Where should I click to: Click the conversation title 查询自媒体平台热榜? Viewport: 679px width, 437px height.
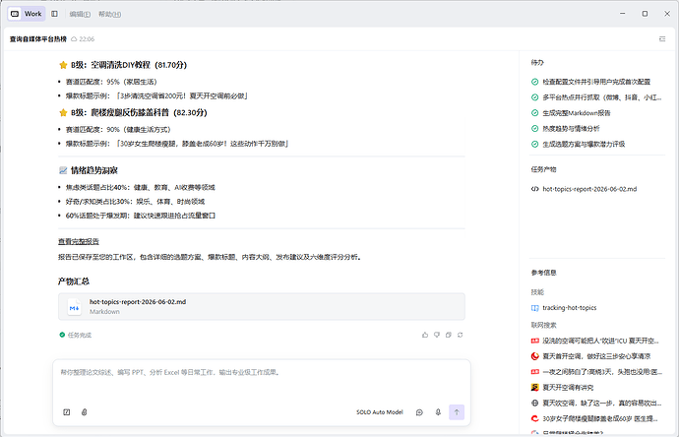[38, 39]
